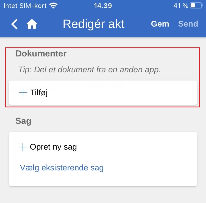Tap the Intet SIM-kort carrier text
This screenshot has width=206, height=203.
(x=25, y=5)
